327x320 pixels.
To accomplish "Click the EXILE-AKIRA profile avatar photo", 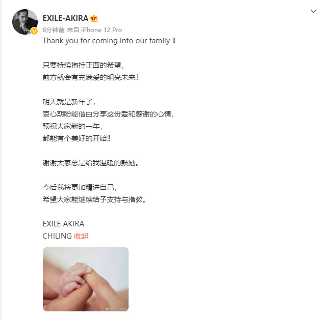I will (25, 22).
